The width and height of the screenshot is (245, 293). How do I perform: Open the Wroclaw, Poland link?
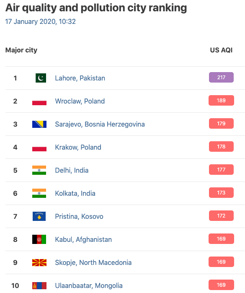pyautogui.click(x=80, y=101)
